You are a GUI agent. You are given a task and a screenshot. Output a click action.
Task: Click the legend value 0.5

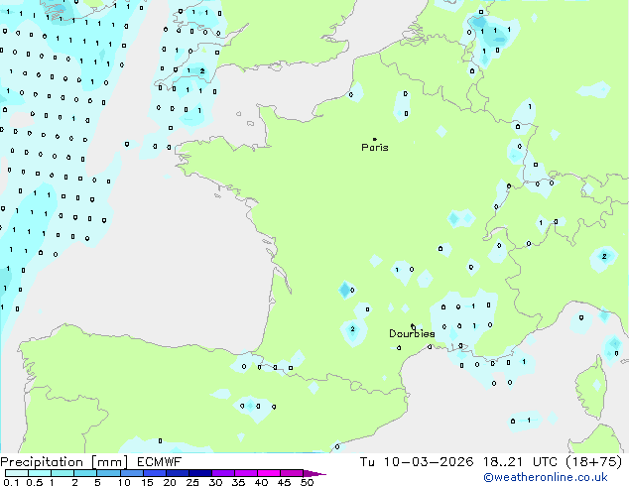coord(35,482)
